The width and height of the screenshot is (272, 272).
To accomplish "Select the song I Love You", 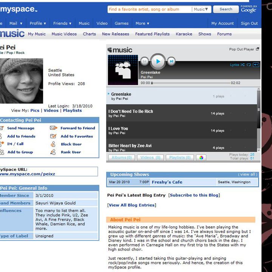I will pos(181,130).
